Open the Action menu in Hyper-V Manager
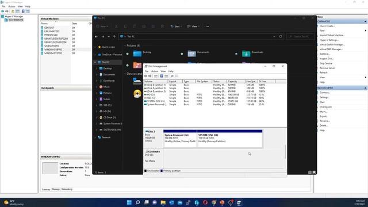The width and height of the screenshot is (368, 207). coord(11,6)
